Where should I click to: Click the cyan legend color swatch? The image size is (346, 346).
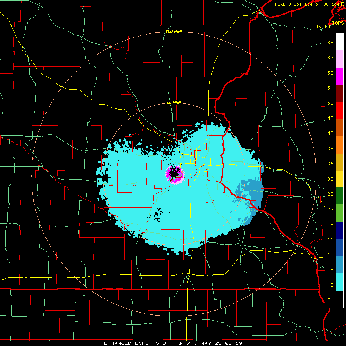tap(339, 282)
